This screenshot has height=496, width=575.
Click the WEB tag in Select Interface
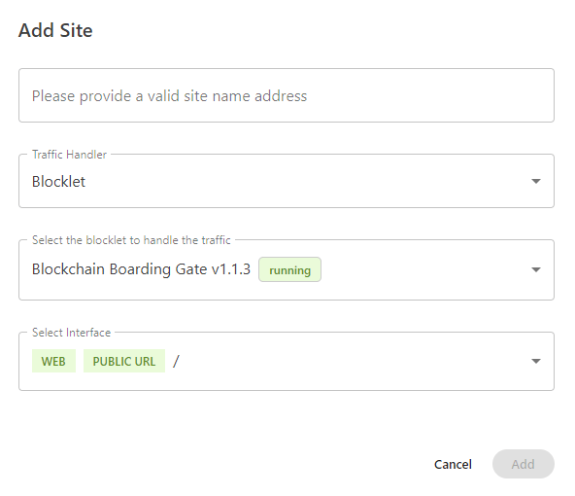(x=53, y=361)
